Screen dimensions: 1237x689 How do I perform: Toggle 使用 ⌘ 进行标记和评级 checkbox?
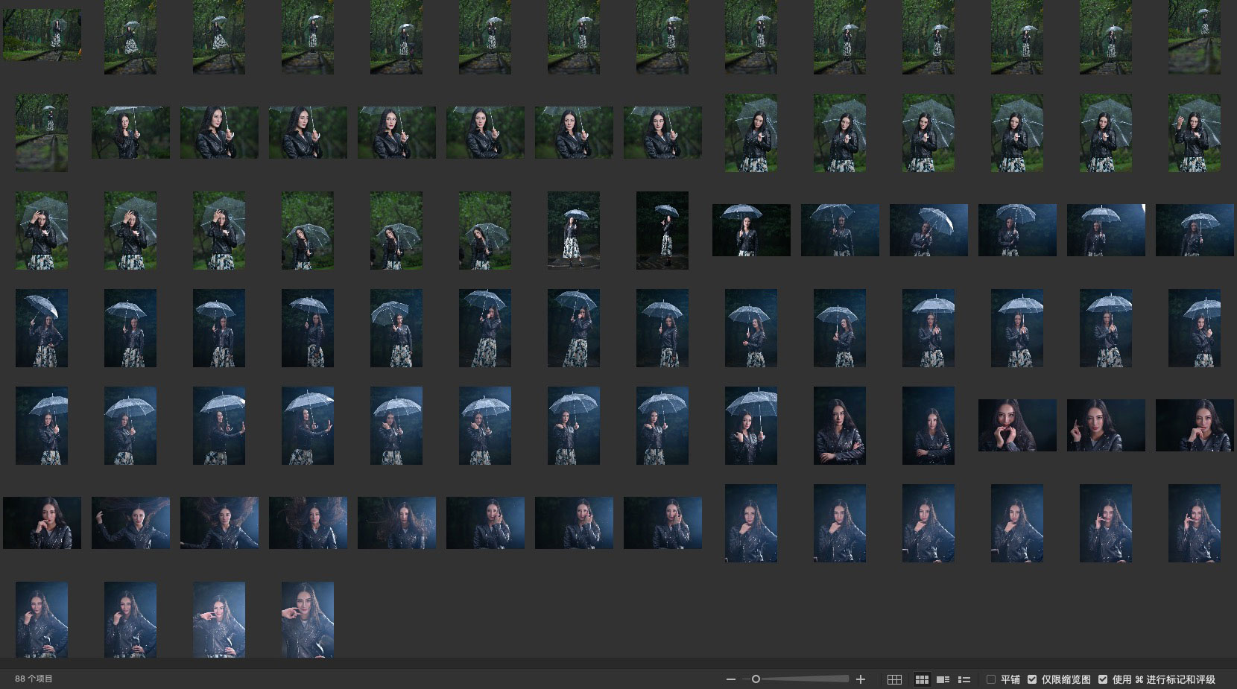click(1103, 679)
